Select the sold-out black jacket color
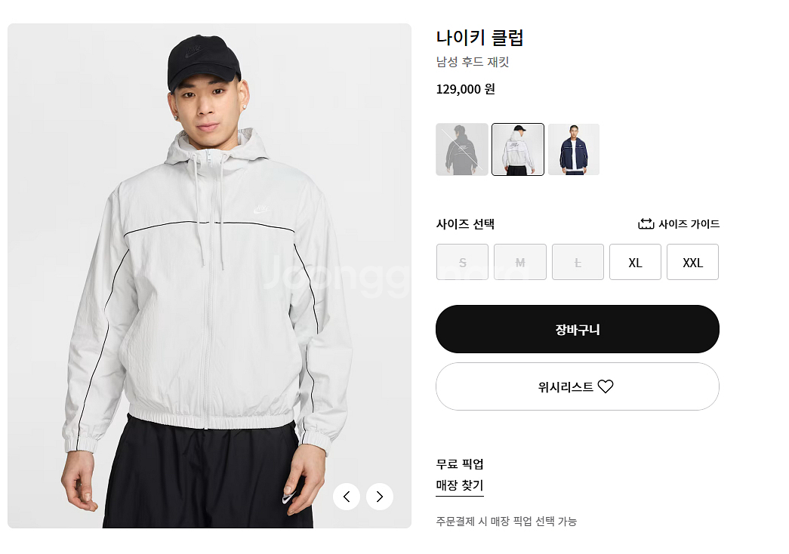 click(462, 149)
